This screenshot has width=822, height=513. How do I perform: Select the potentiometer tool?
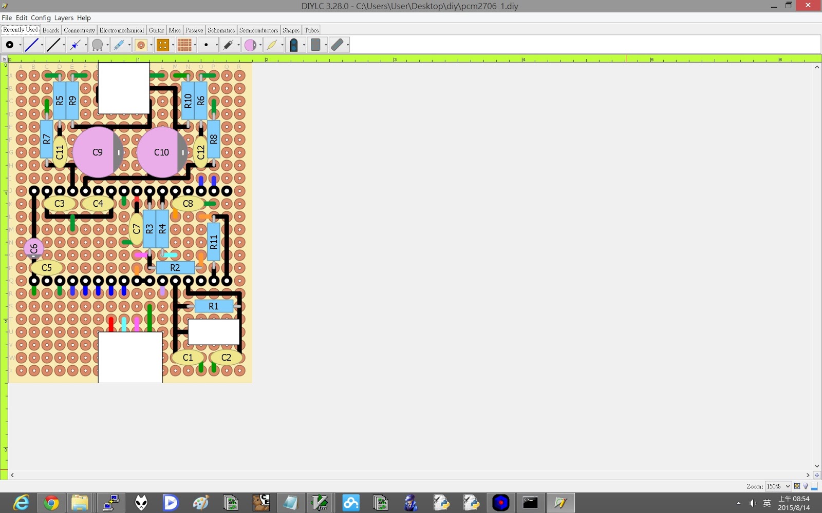[x=98, y=45]
